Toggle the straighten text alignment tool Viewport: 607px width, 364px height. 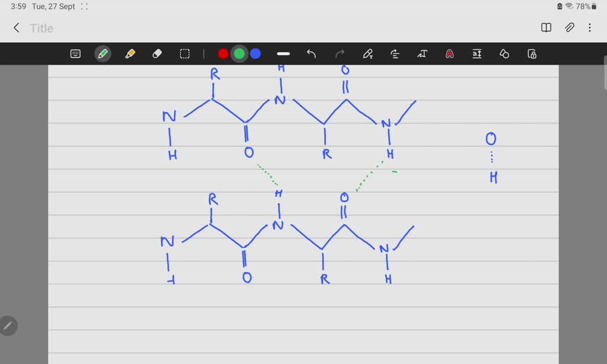(394, 53)
